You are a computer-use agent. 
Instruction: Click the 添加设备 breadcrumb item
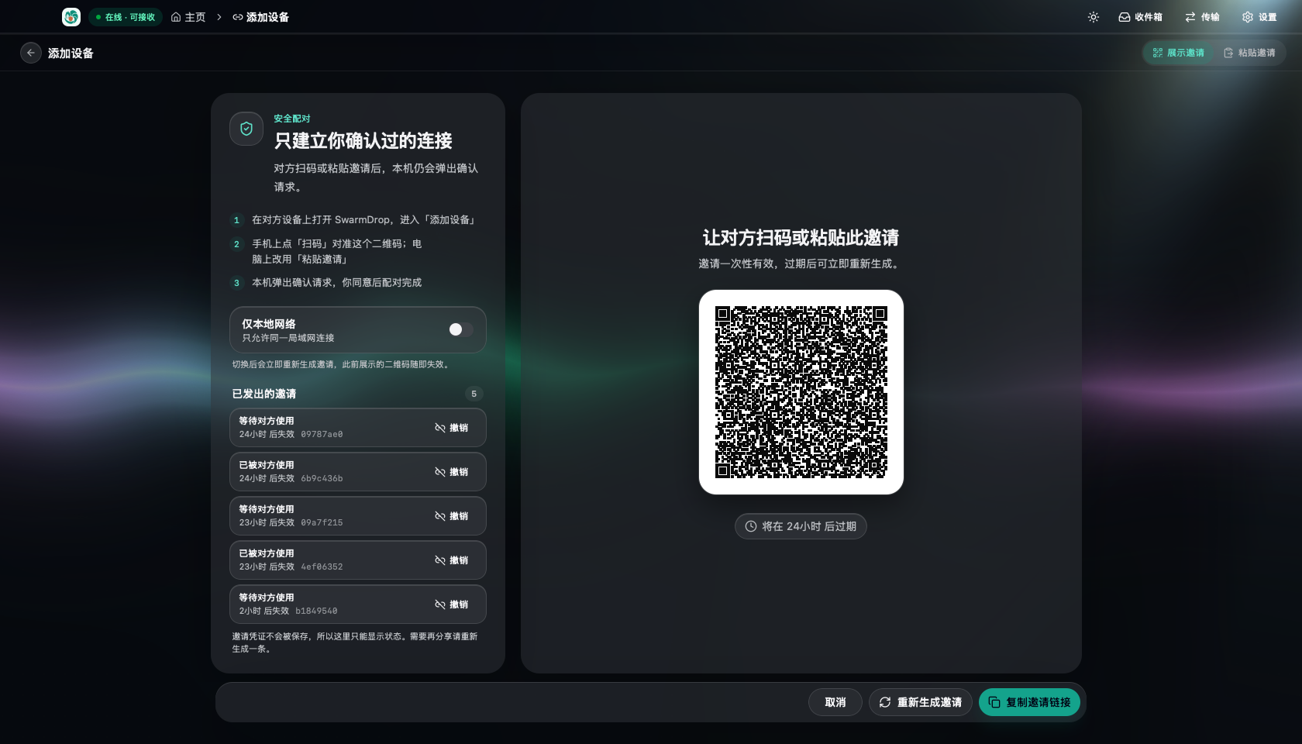pos(260,17)
